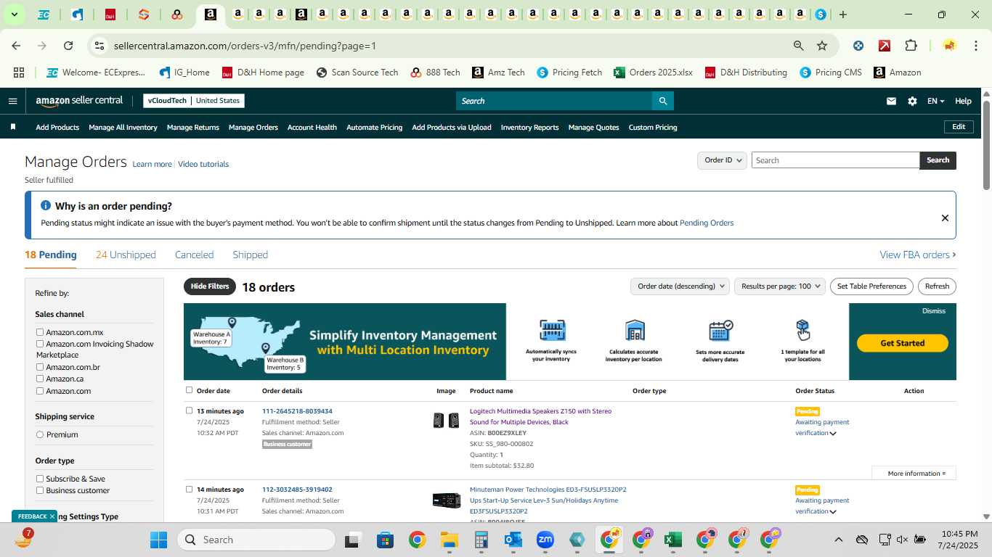Screen dimensions: 992x557
Task: Bookmark this page with star icon
Action: pos(822,46)
